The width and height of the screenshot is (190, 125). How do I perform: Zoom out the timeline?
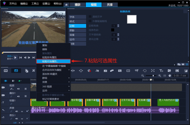(x=142, y=76)
